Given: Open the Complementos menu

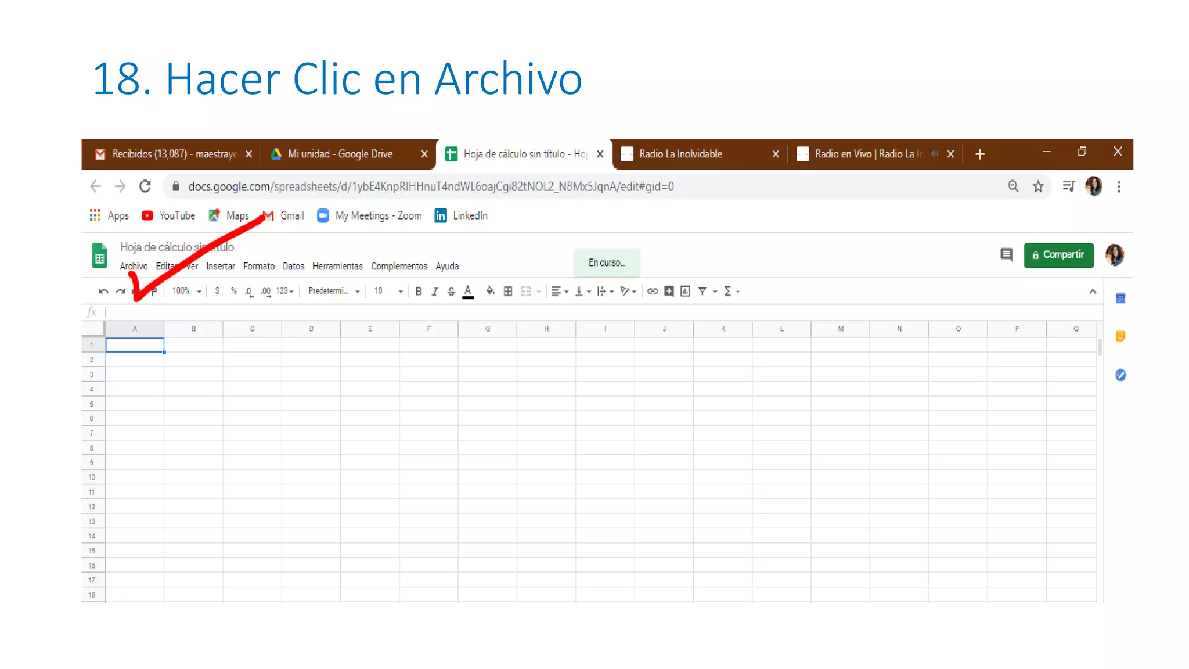Looking at the screenshot, I should coord(399,267).
